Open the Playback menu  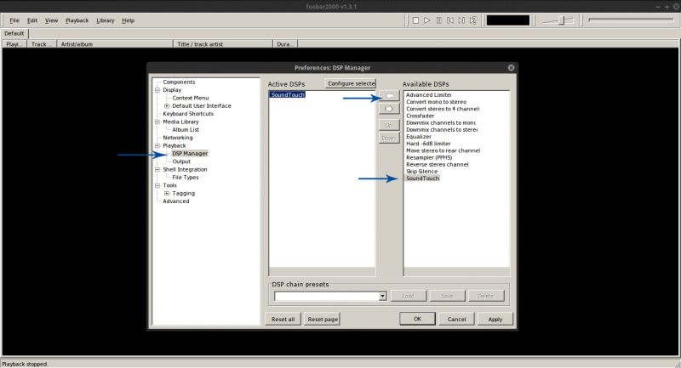click(x=77, y=20)
